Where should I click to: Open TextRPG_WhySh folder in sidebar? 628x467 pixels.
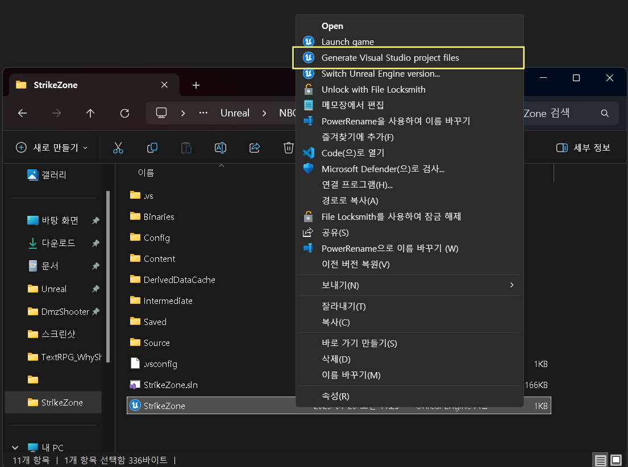[x=71, y=357]
